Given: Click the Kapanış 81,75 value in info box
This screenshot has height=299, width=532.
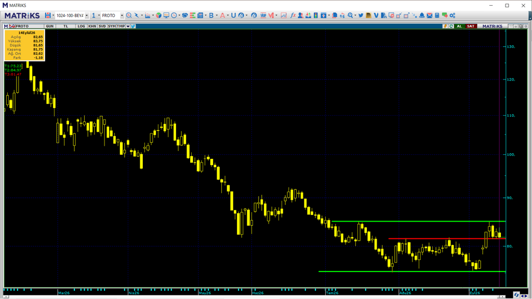Looking at the screenshot, I should click(x=38, y=49).
